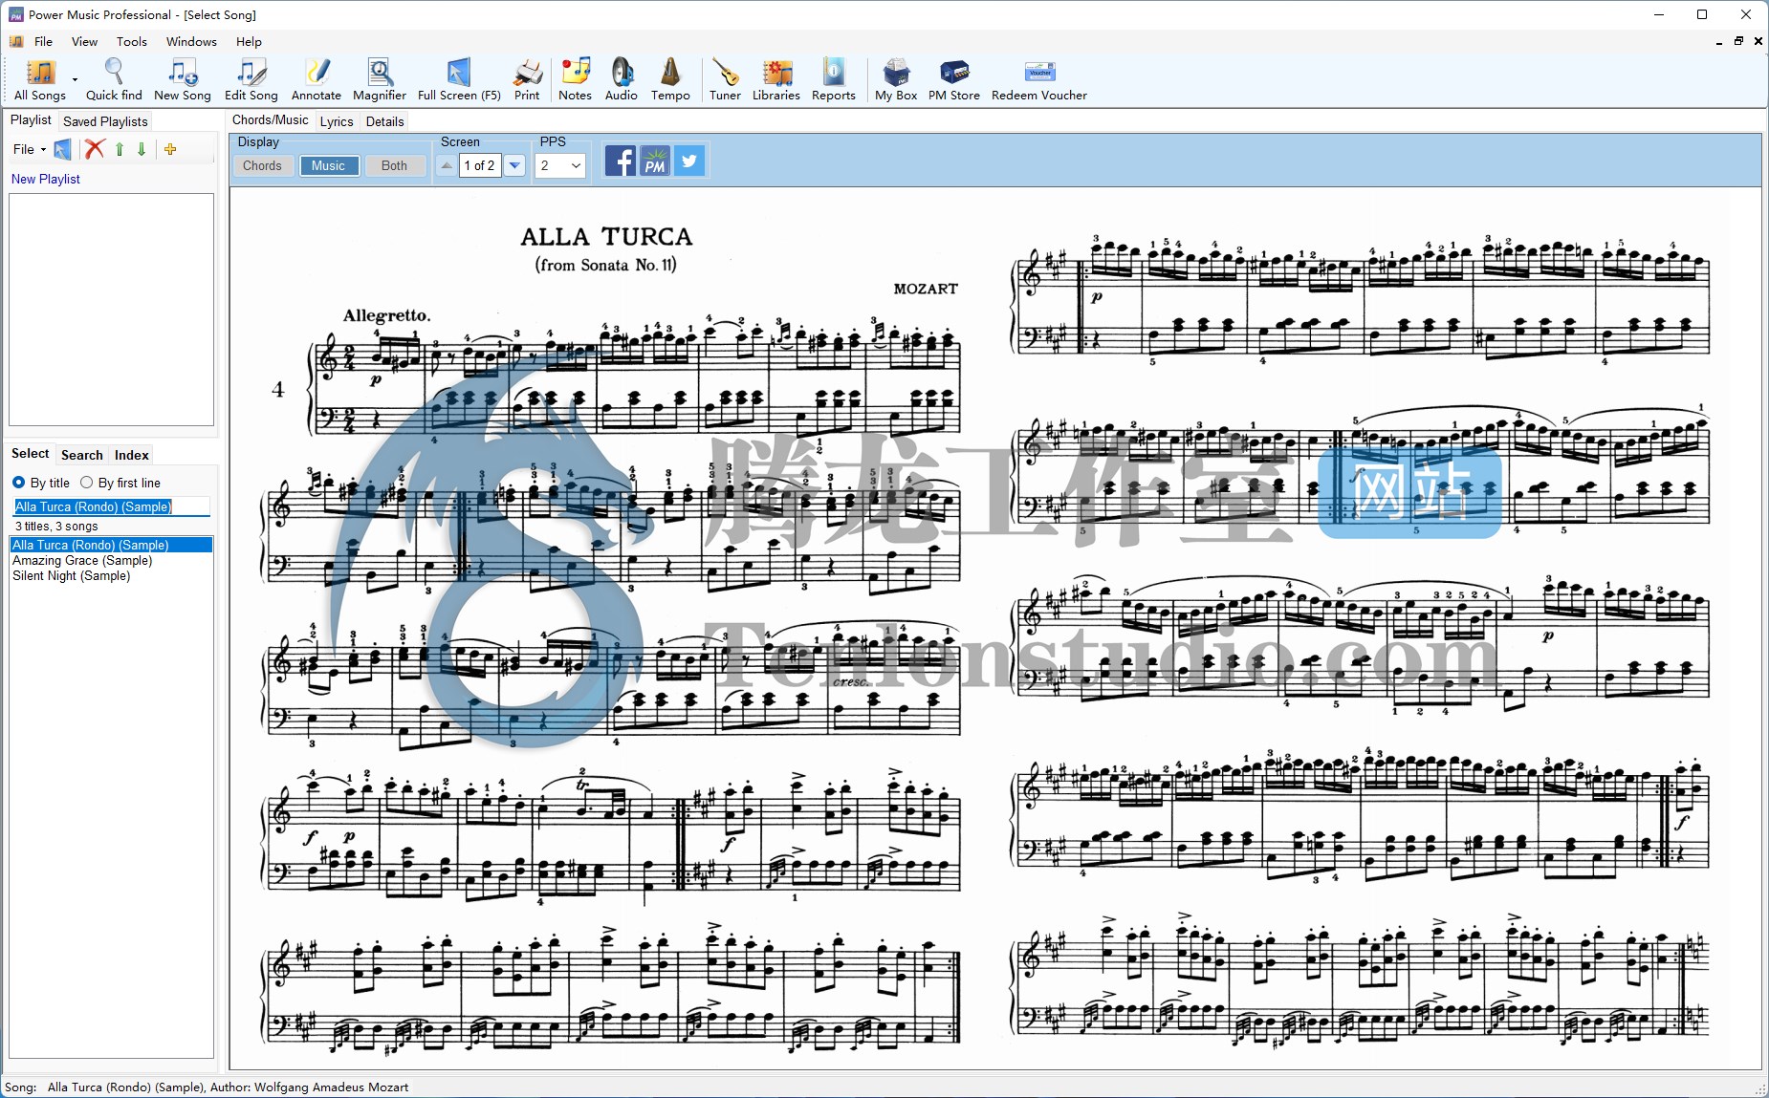The width and height of the screenshot is (1769, 1098).
Task: Select Amazing Grace (Sample) song
Action: [x=111, y=560]
